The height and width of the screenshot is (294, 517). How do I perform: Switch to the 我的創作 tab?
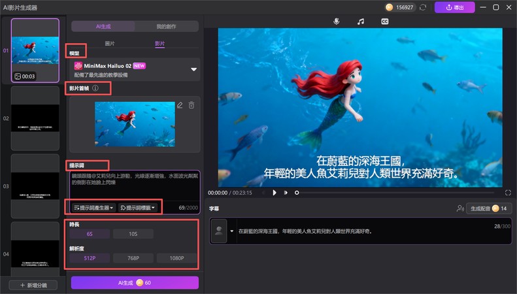click(166, 27)
